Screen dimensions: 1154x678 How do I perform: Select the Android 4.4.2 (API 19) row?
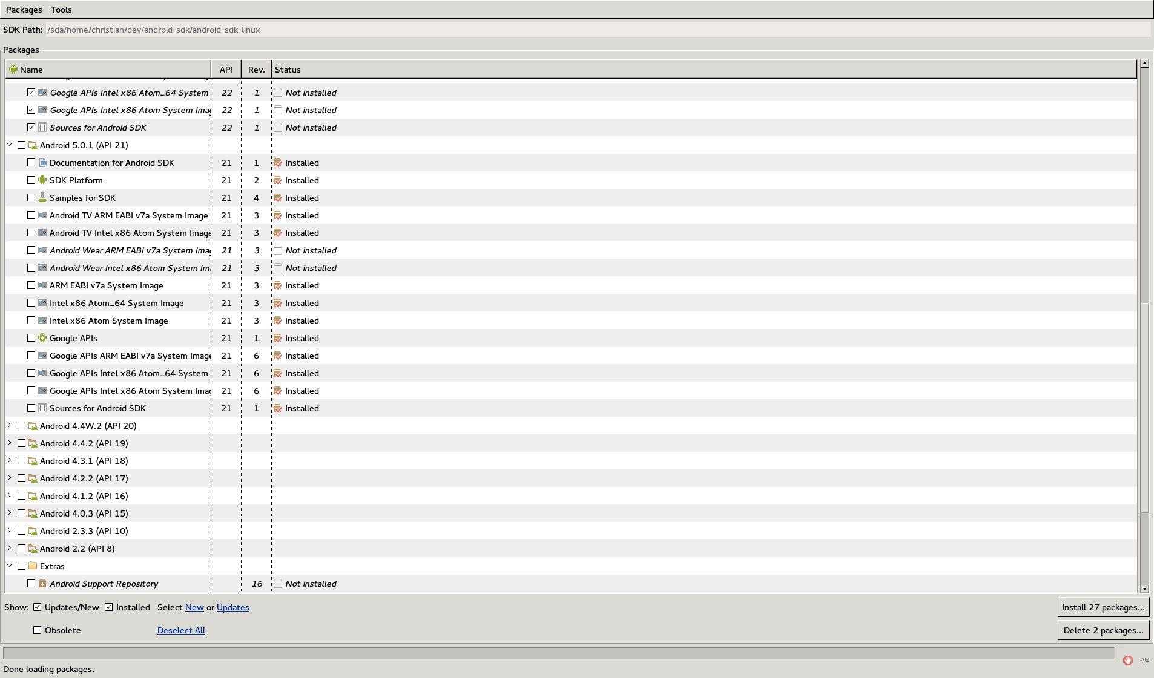(x=571, y=443)
